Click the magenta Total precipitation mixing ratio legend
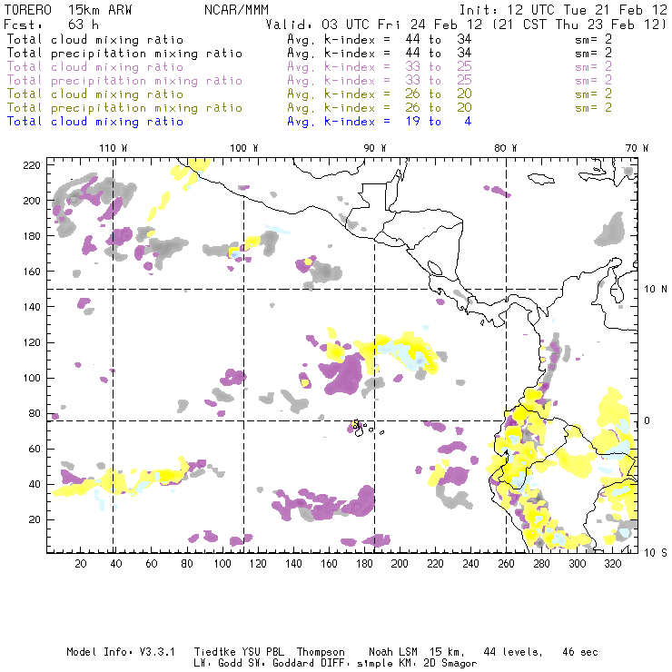 (124, 81)
